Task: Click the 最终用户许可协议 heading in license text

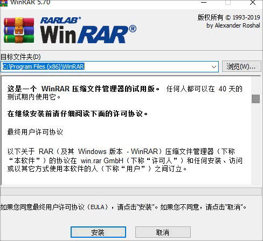Action: [35, 132]
